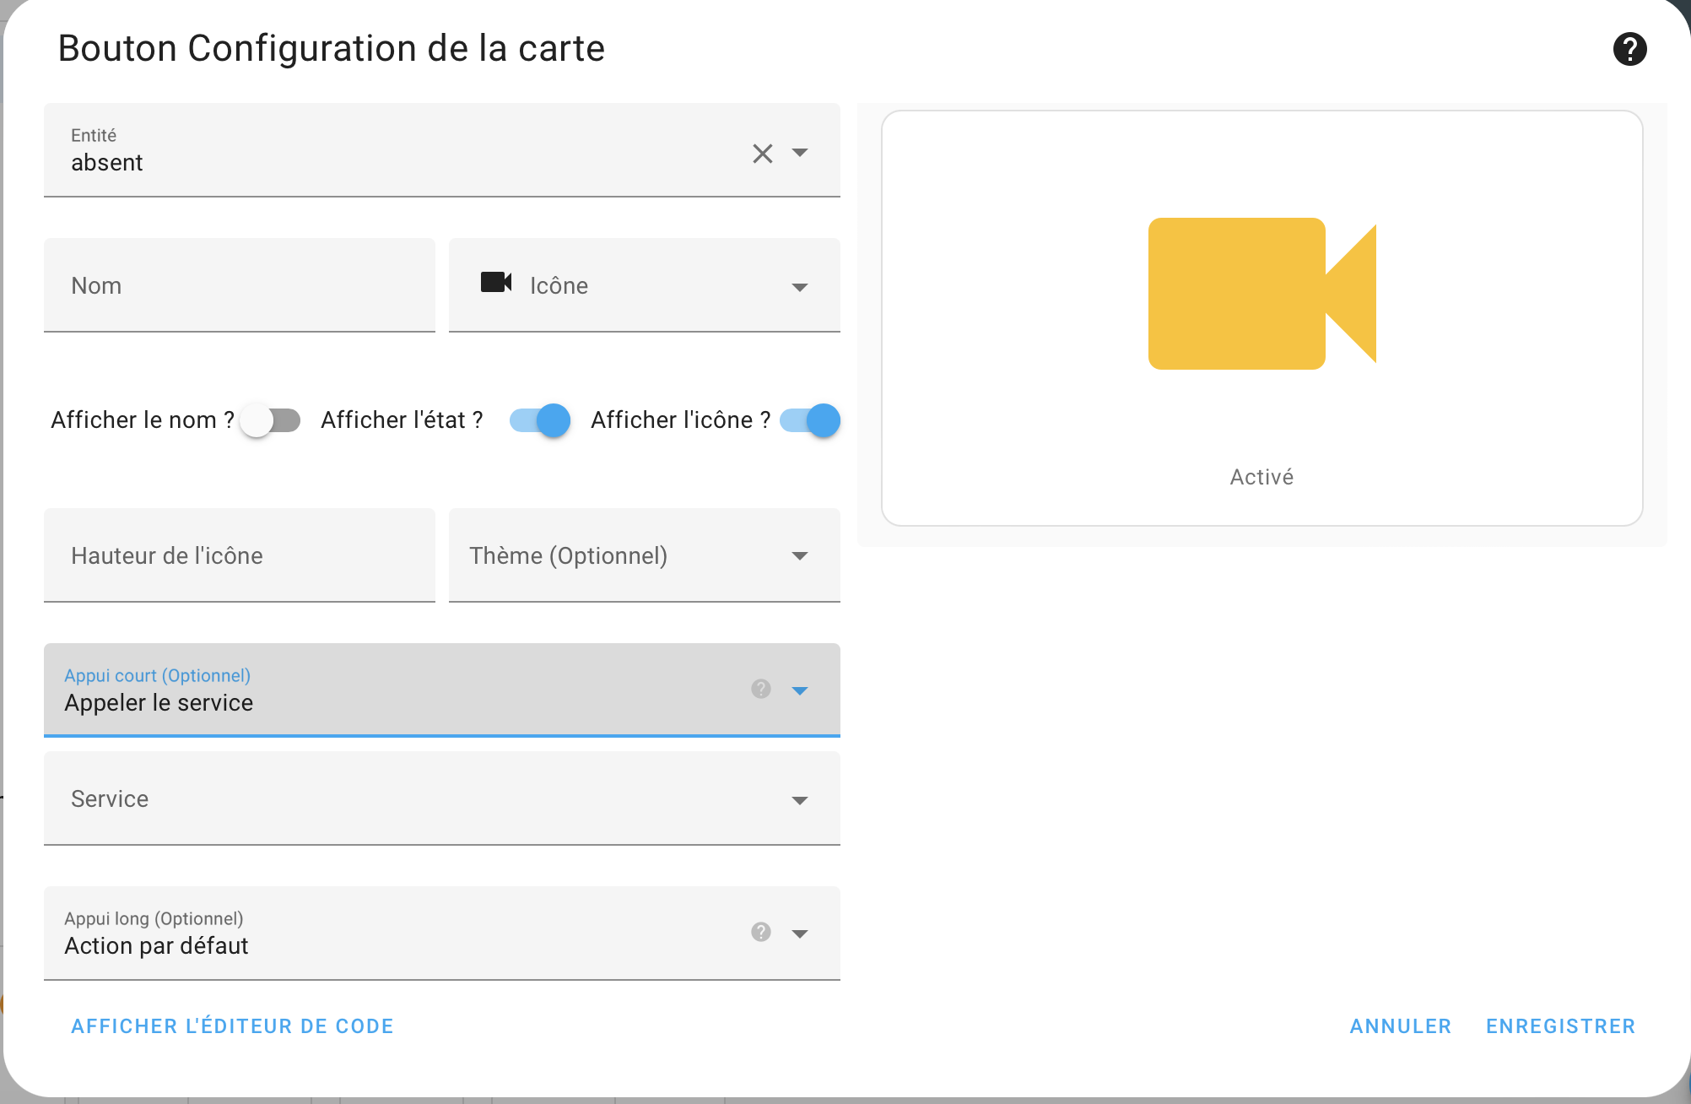This screenshot has height=1104, width=1691.
Task: Click AFFICHER L'ÉDITEUR DE CODE
Action: (232, 1026)
